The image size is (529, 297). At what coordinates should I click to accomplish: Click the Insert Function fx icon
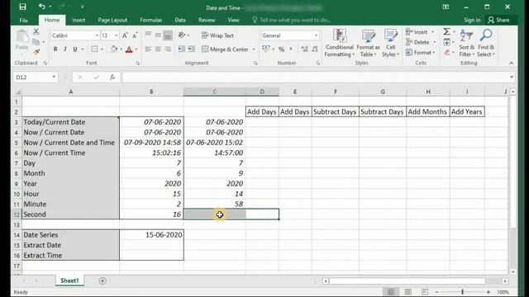112,77
